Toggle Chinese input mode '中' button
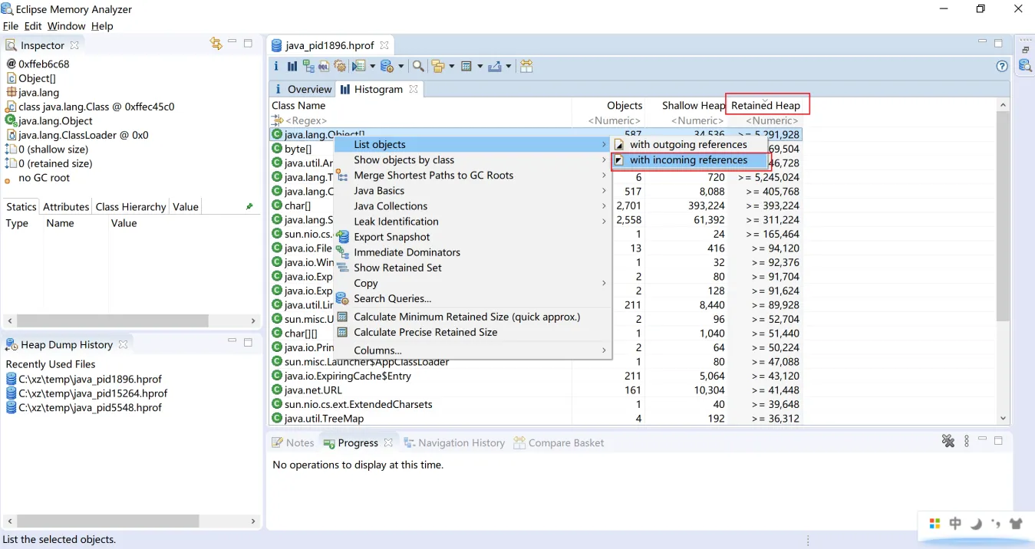The image size is (1035, 549). 955,524
